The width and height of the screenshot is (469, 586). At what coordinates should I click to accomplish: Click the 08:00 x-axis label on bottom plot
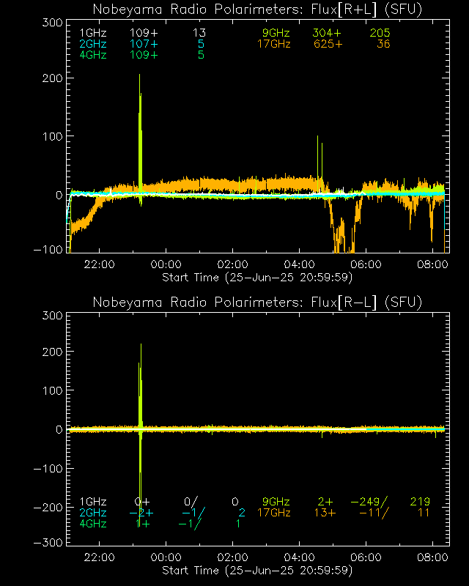432,557
